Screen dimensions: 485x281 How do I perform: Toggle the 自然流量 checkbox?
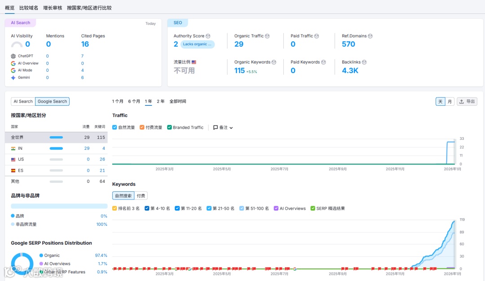click(x=115, y=128)
